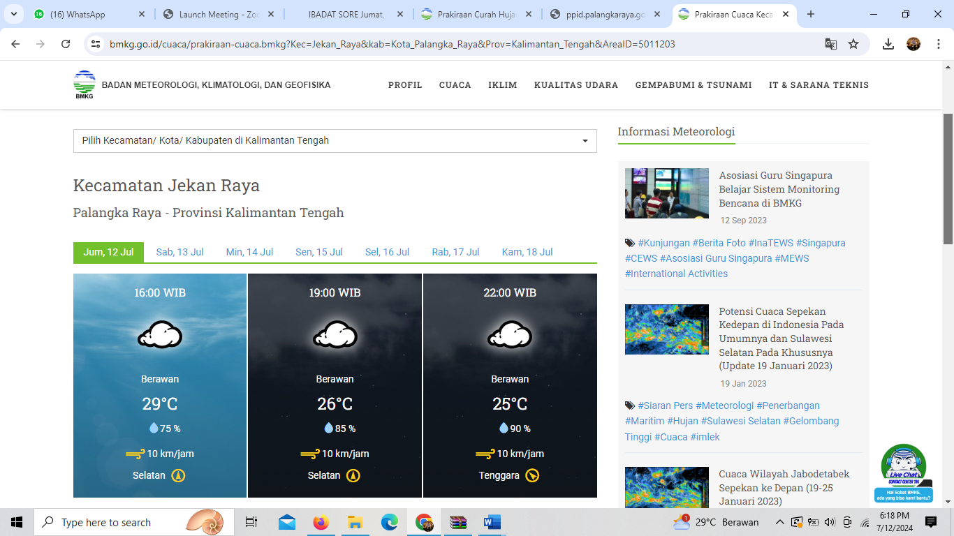This screenshot has width=954, height=536.
Task: Open thumbnail of Asosiasi Guru Singapura article
Action: (667, 193)
